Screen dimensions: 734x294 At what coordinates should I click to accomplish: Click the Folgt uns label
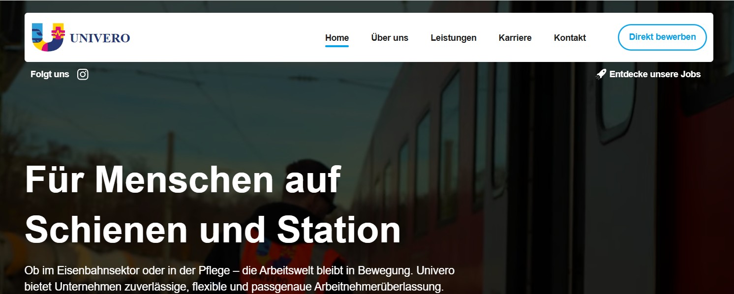click(49, 74)
